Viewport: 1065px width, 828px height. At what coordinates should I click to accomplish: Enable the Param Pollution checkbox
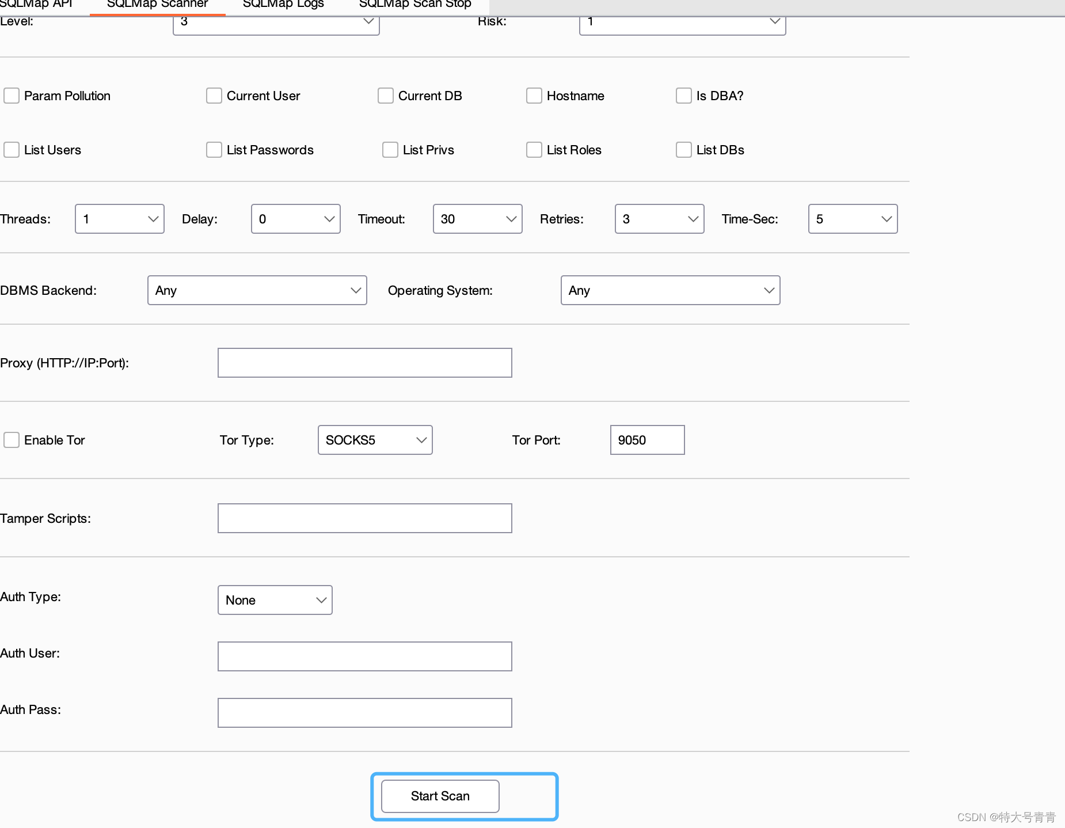(12, 96)
